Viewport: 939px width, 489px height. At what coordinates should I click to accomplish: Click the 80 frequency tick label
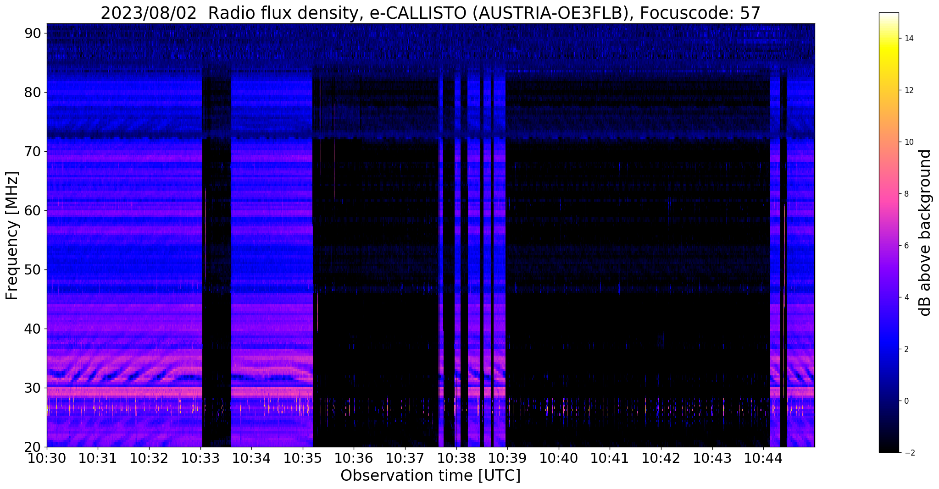33,92
